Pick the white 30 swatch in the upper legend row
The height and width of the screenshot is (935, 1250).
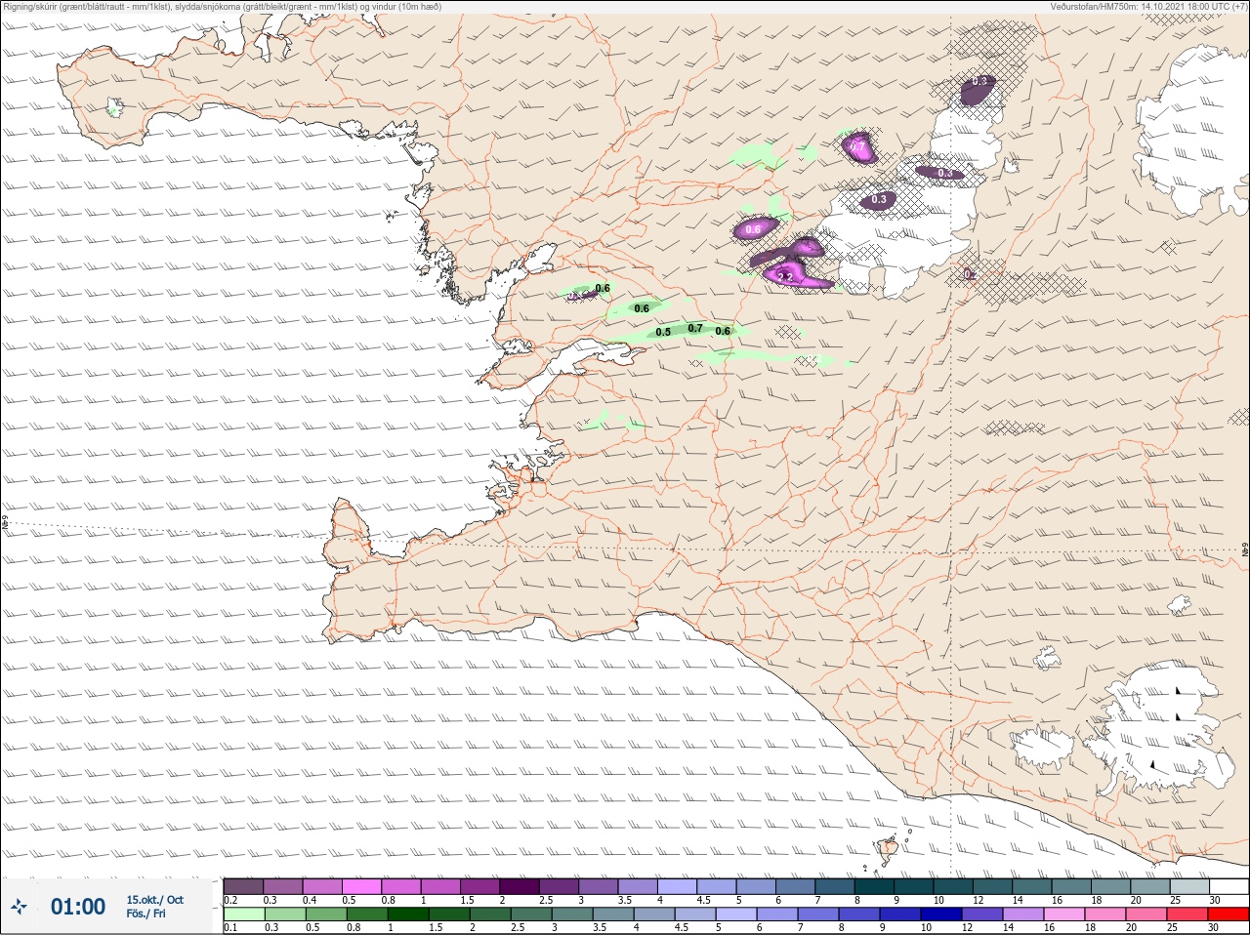[1229, 886]
